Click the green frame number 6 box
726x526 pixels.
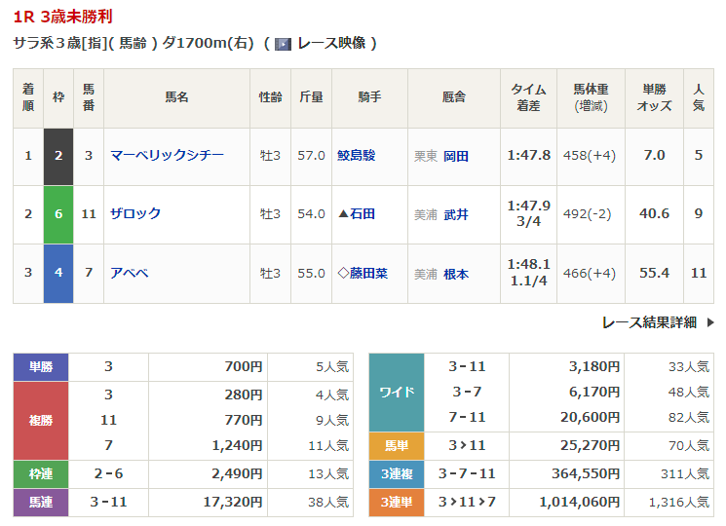(x=58, y=214)
